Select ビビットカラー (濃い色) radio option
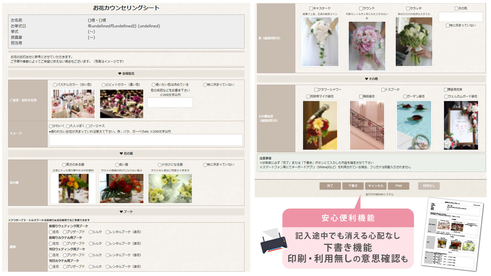491x276 pixels. click(104, 85)
